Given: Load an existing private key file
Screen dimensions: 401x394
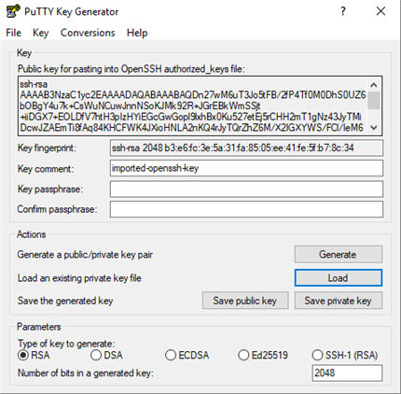Looking at the screenshot, I should click(339, 277).
